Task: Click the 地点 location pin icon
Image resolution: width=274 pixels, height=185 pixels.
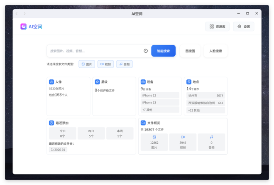Action: click(188, 82)
